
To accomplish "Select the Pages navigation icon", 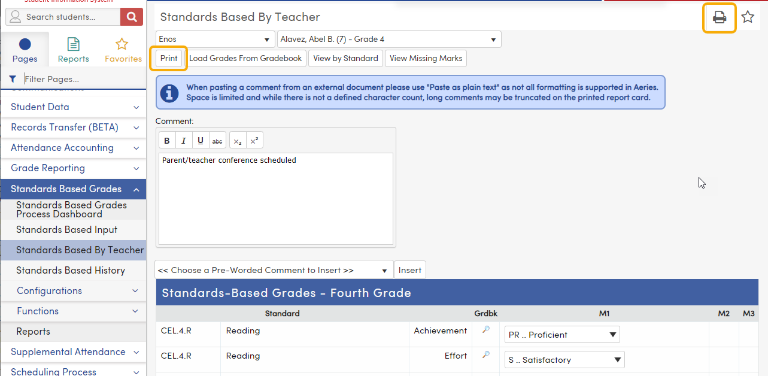I will (x=25, y=48).
